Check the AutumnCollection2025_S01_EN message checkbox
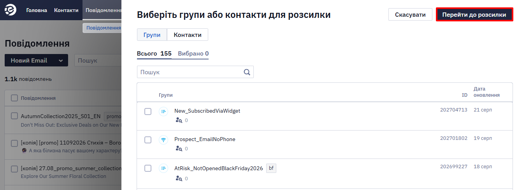Image resolution: width=518 pixels, height=190 pixels. click(14, 116)
